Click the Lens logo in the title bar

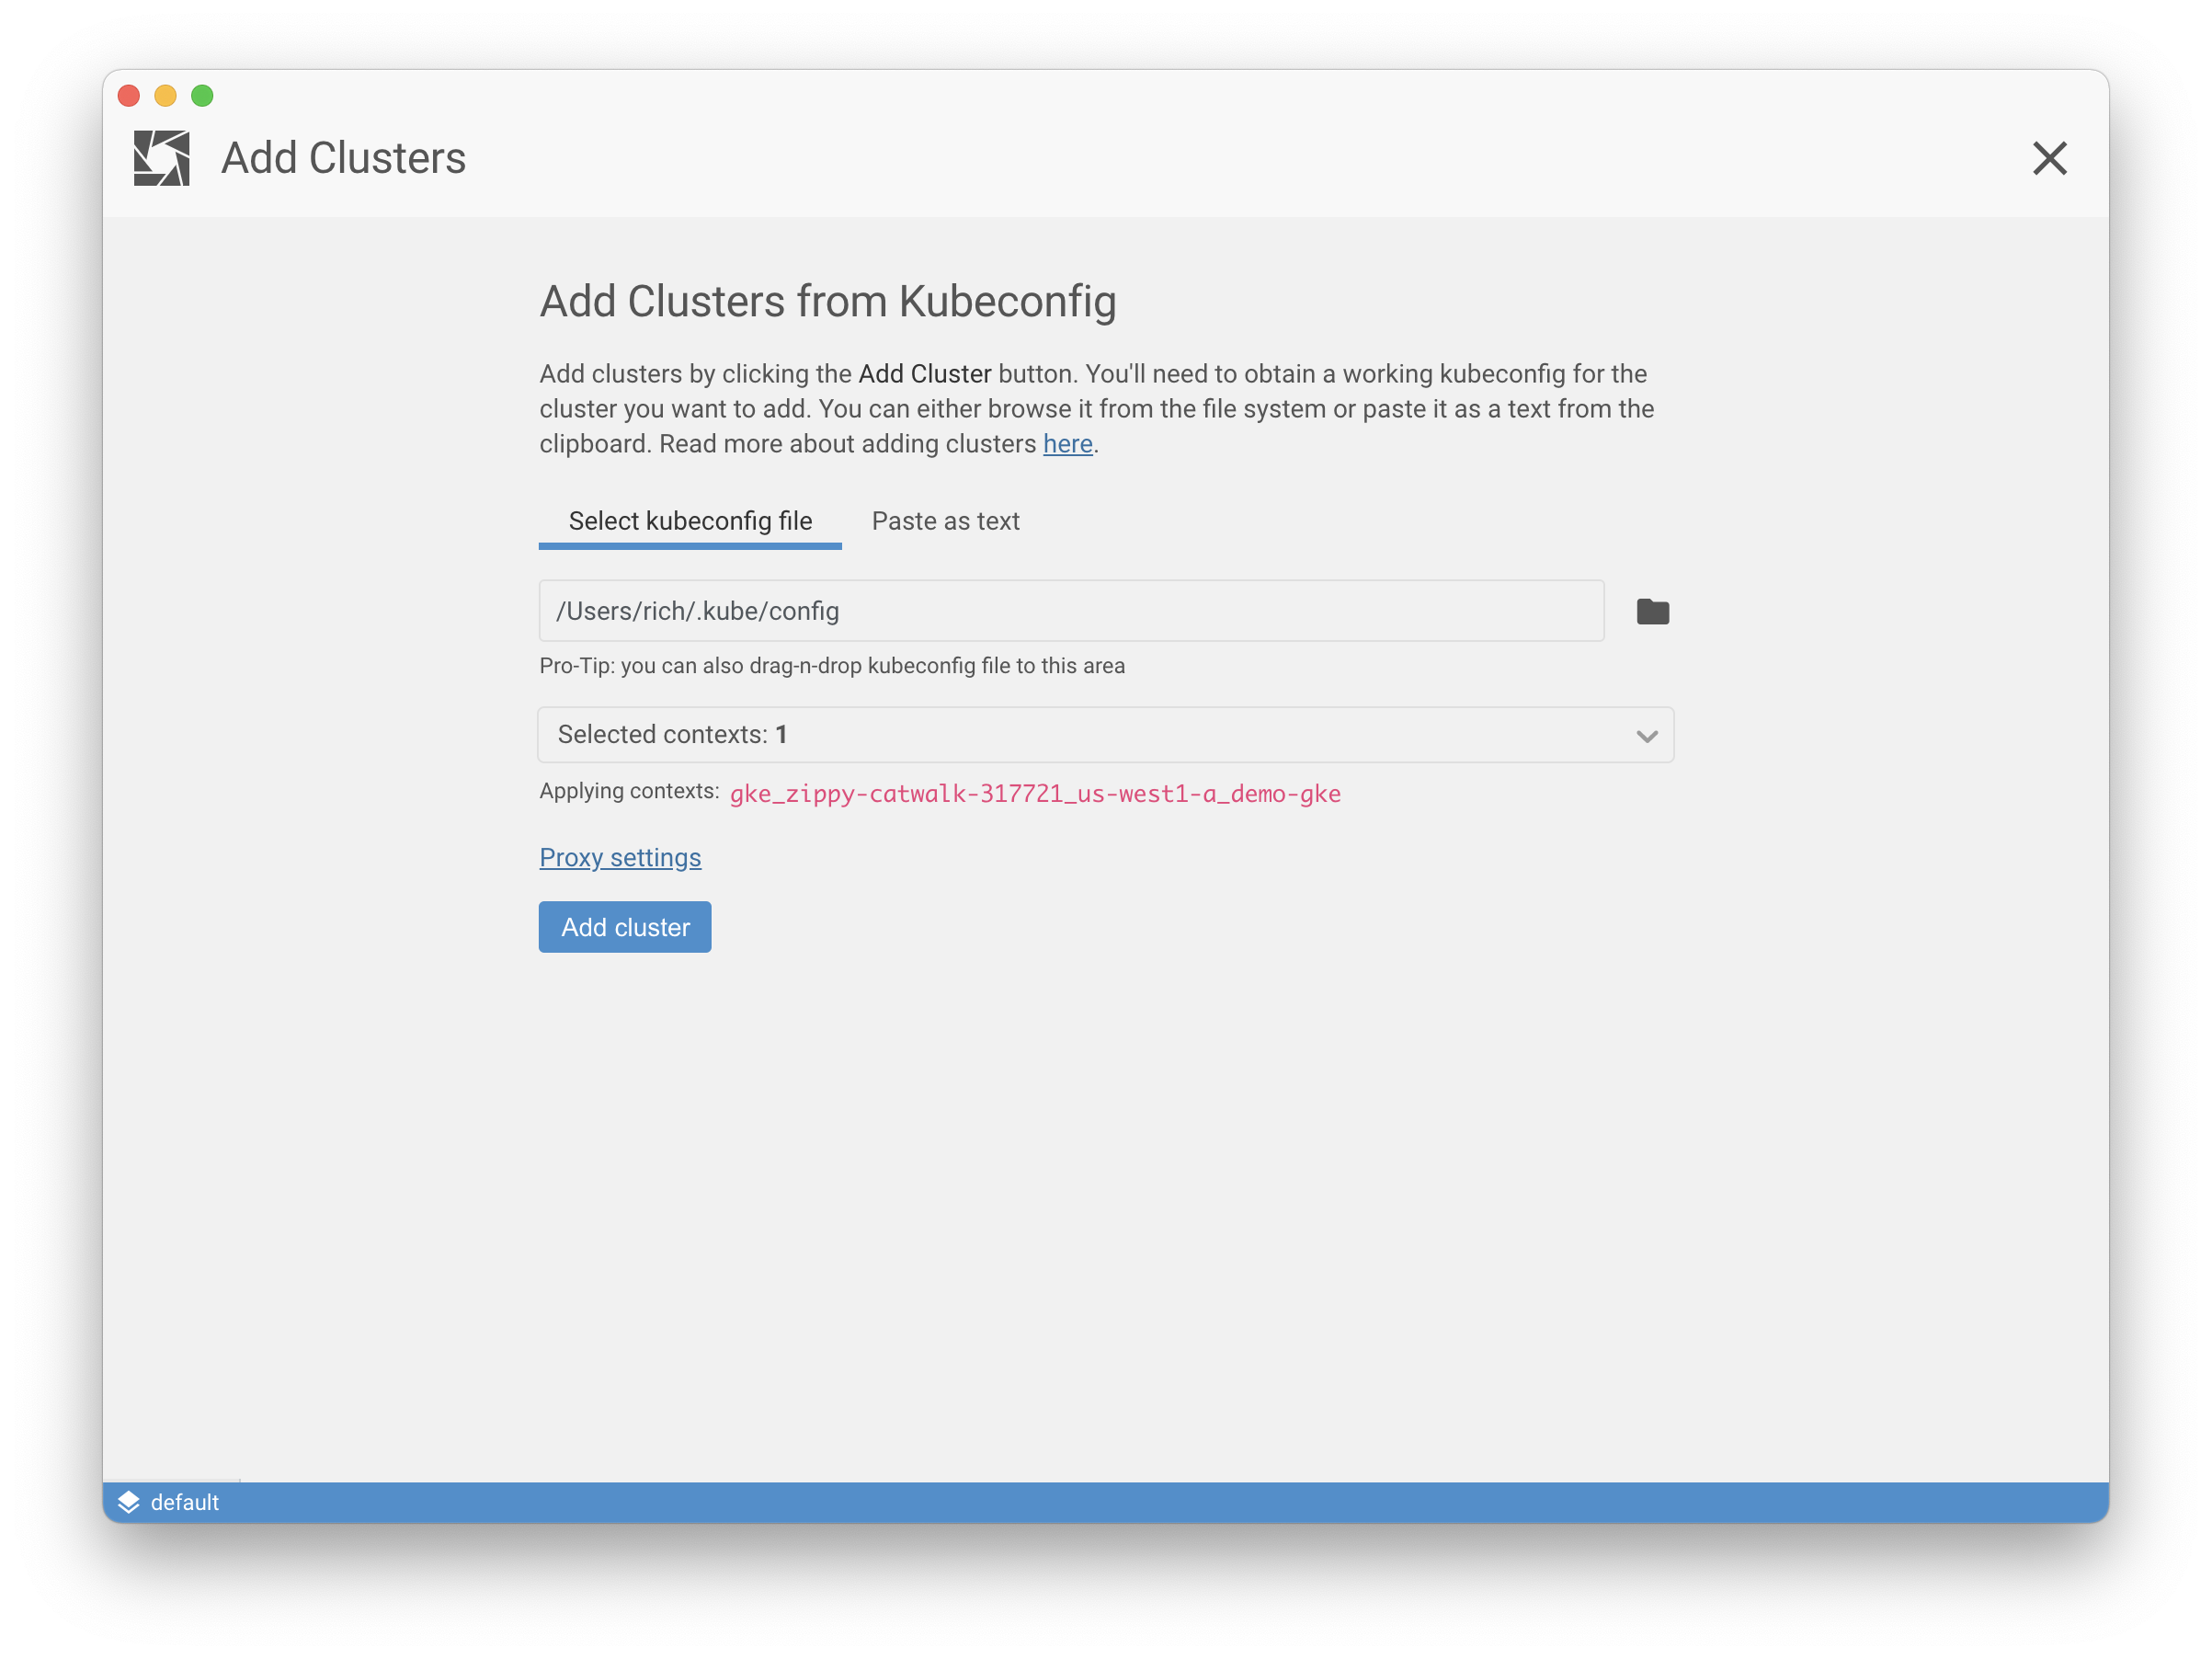162,157
